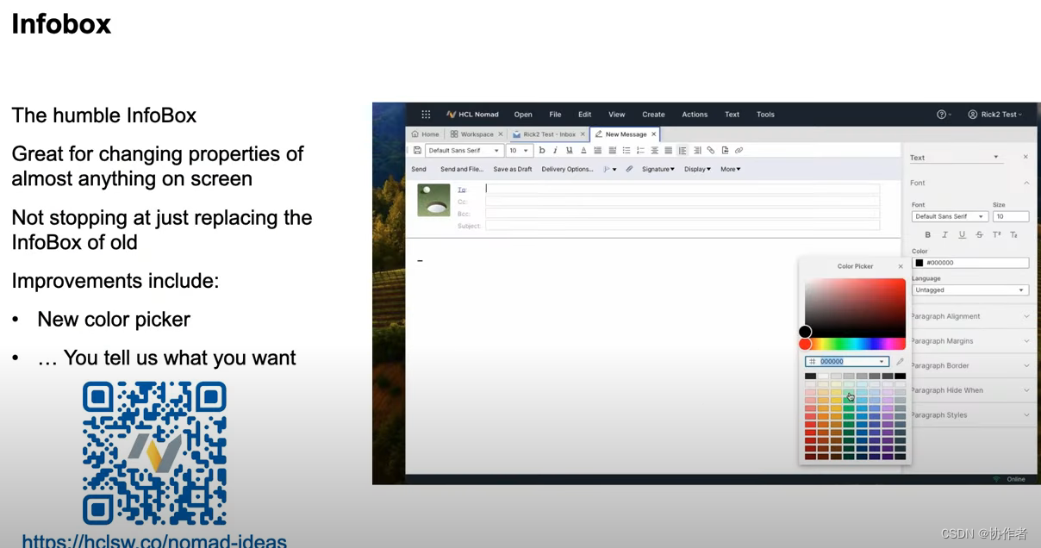Open the Text properties selector dropdown
Viewport: 1041px width, 548px height.
coord(956,158)
